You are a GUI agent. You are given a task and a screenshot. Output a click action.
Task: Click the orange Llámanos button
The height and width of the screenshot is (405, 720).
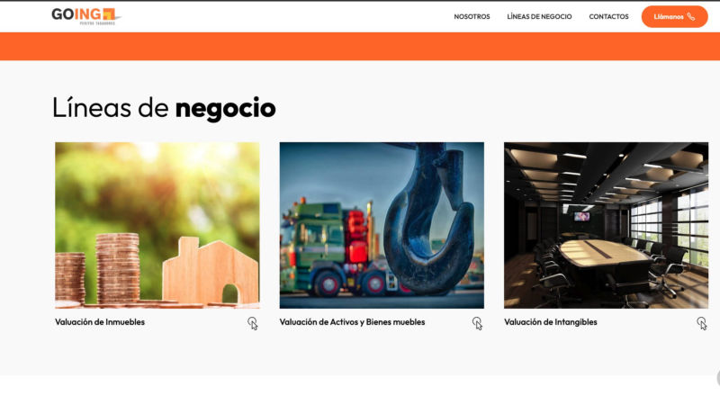tap(674, 16)
